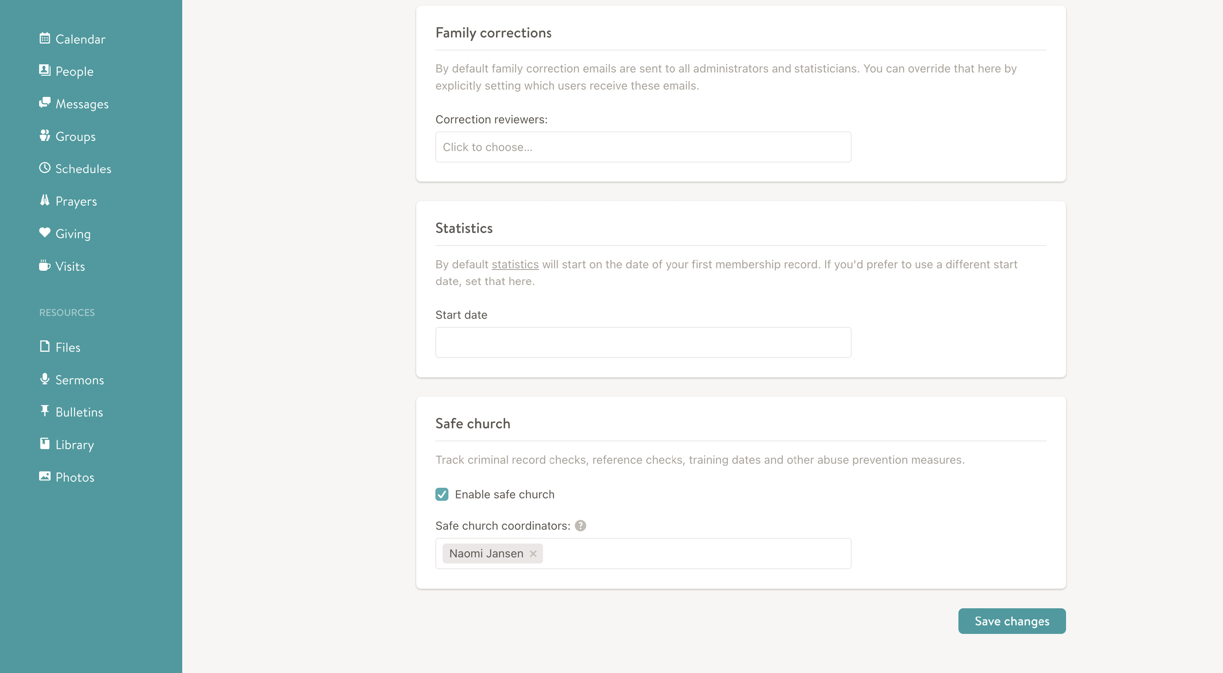Viewport: 1223px width, 673px height.
Task: Click the Sermons microphone icon
Action: click(44, 379)
